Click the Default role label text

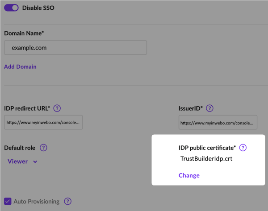point(20,148)
